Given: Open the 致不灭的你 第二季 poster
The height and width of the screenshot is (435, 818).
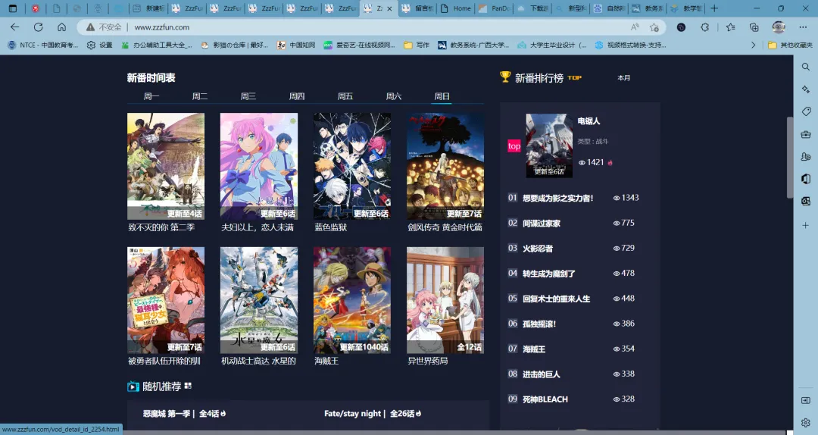Looking at the screenshot, I should pyautogui.click(x=166, y=166).
